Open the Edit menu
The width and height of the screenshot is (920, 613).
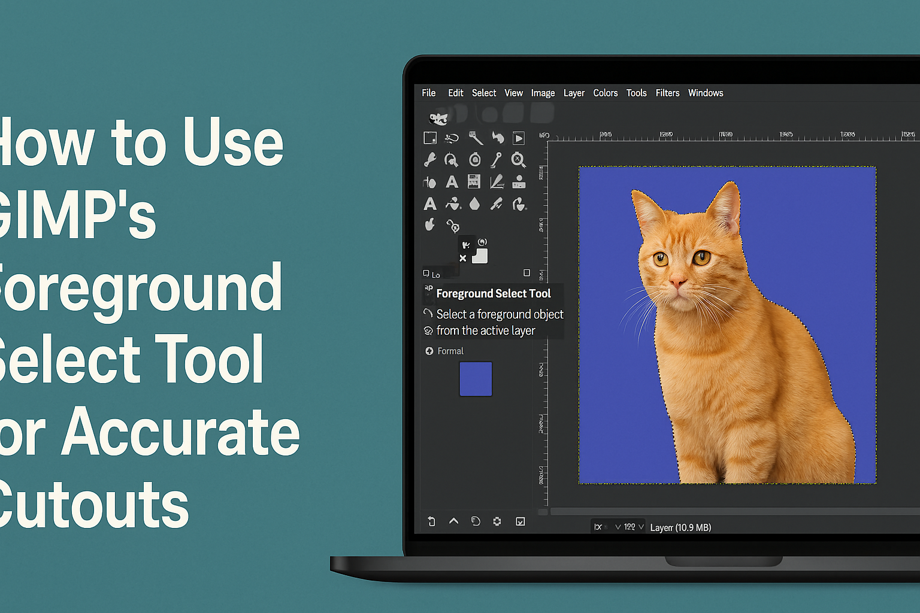(456, 93)
